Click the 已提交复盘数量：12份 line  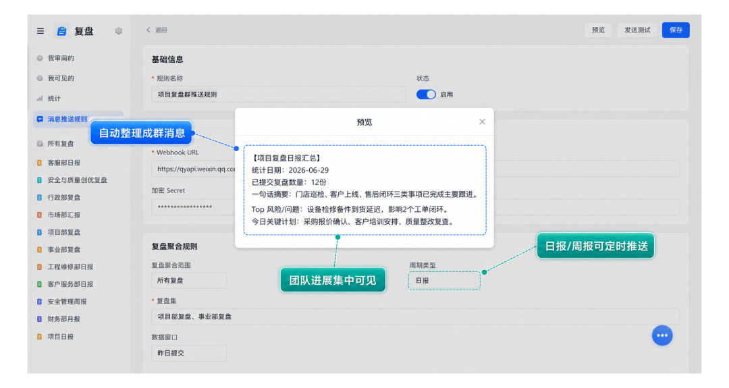coord(289,182)
